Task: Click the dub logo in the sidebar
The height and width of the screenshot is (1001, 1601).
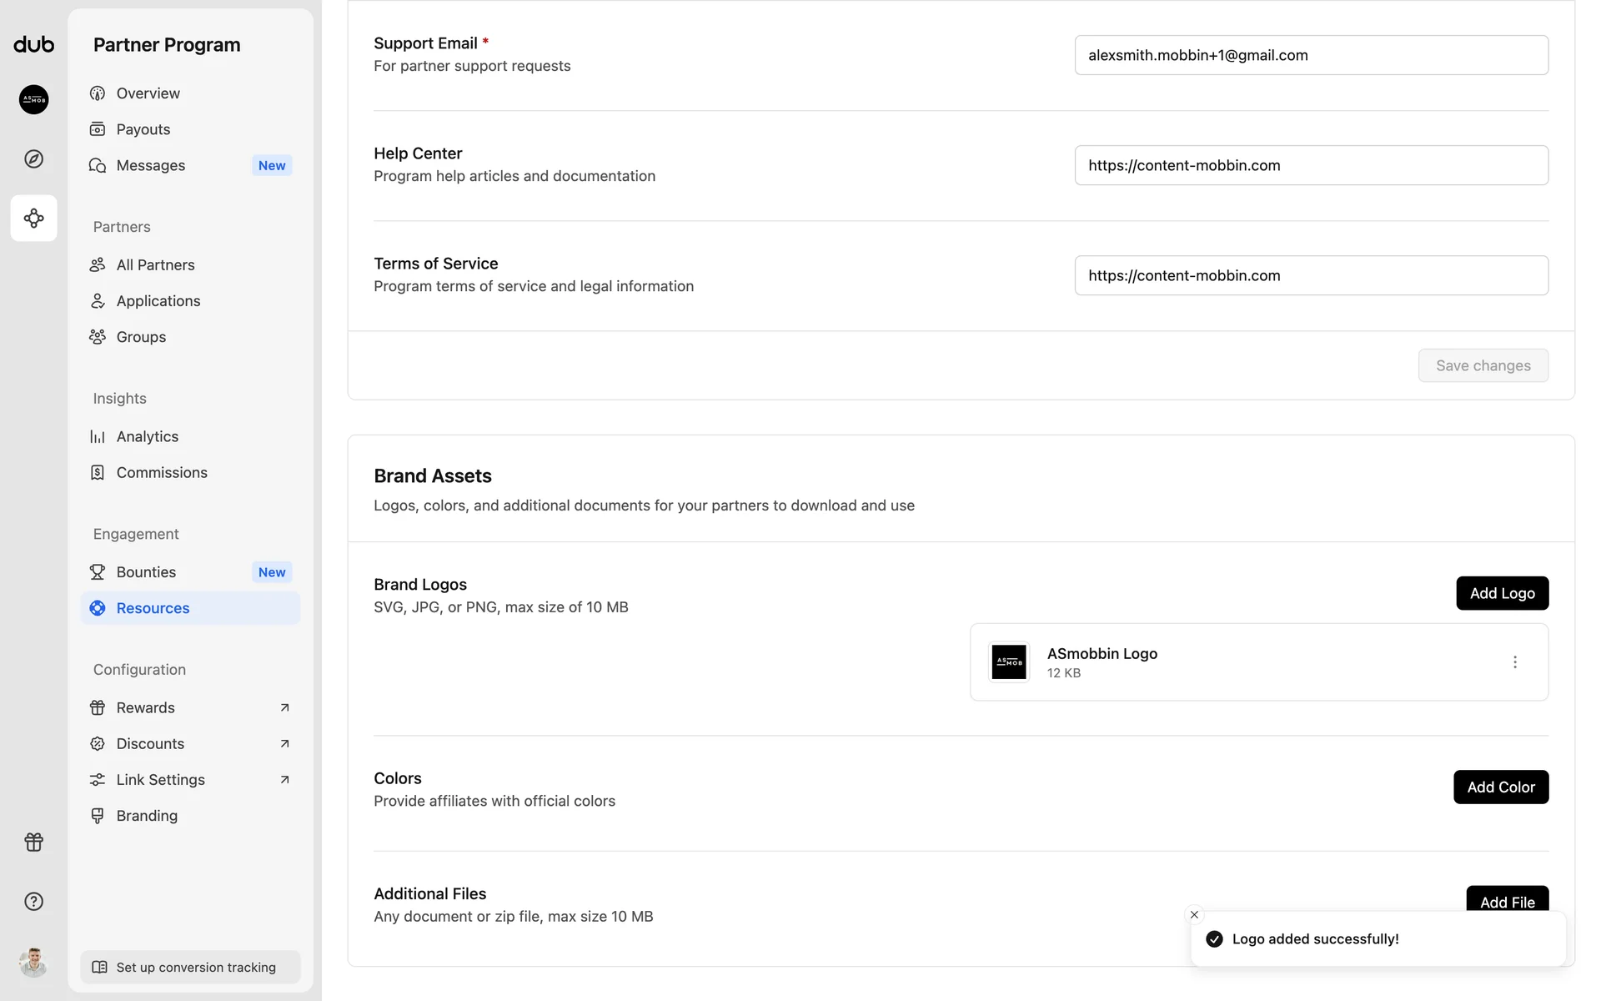Action: [x=33, y=44]
